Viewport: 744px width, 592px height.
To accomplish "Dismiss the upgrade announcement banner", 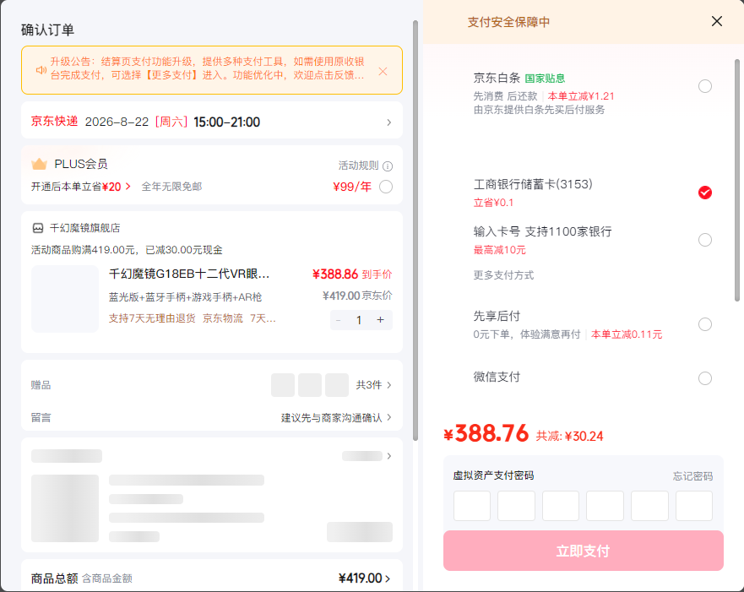I will point(383,71).
